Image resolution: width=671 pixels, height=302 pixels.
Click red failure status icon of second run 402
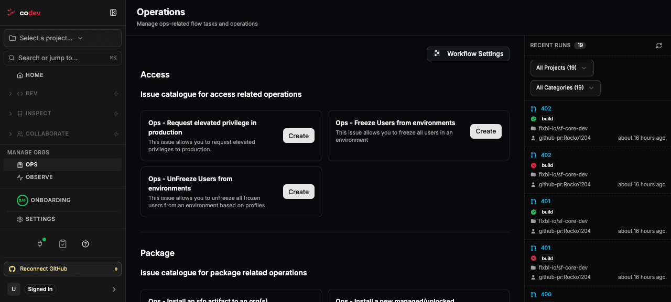[534, 165]
